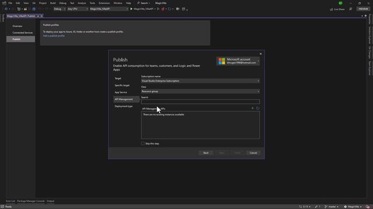Open the View menu
This screenshot has width=373, height=209.
pyautogui.click(x=26, y=3)
